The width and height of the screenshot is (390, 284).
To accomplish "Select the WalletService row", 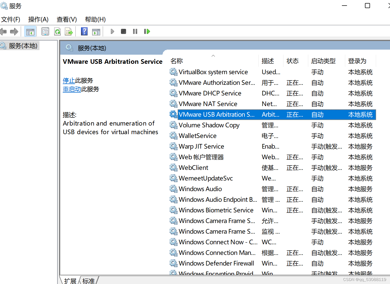I will tap(273, 136).
